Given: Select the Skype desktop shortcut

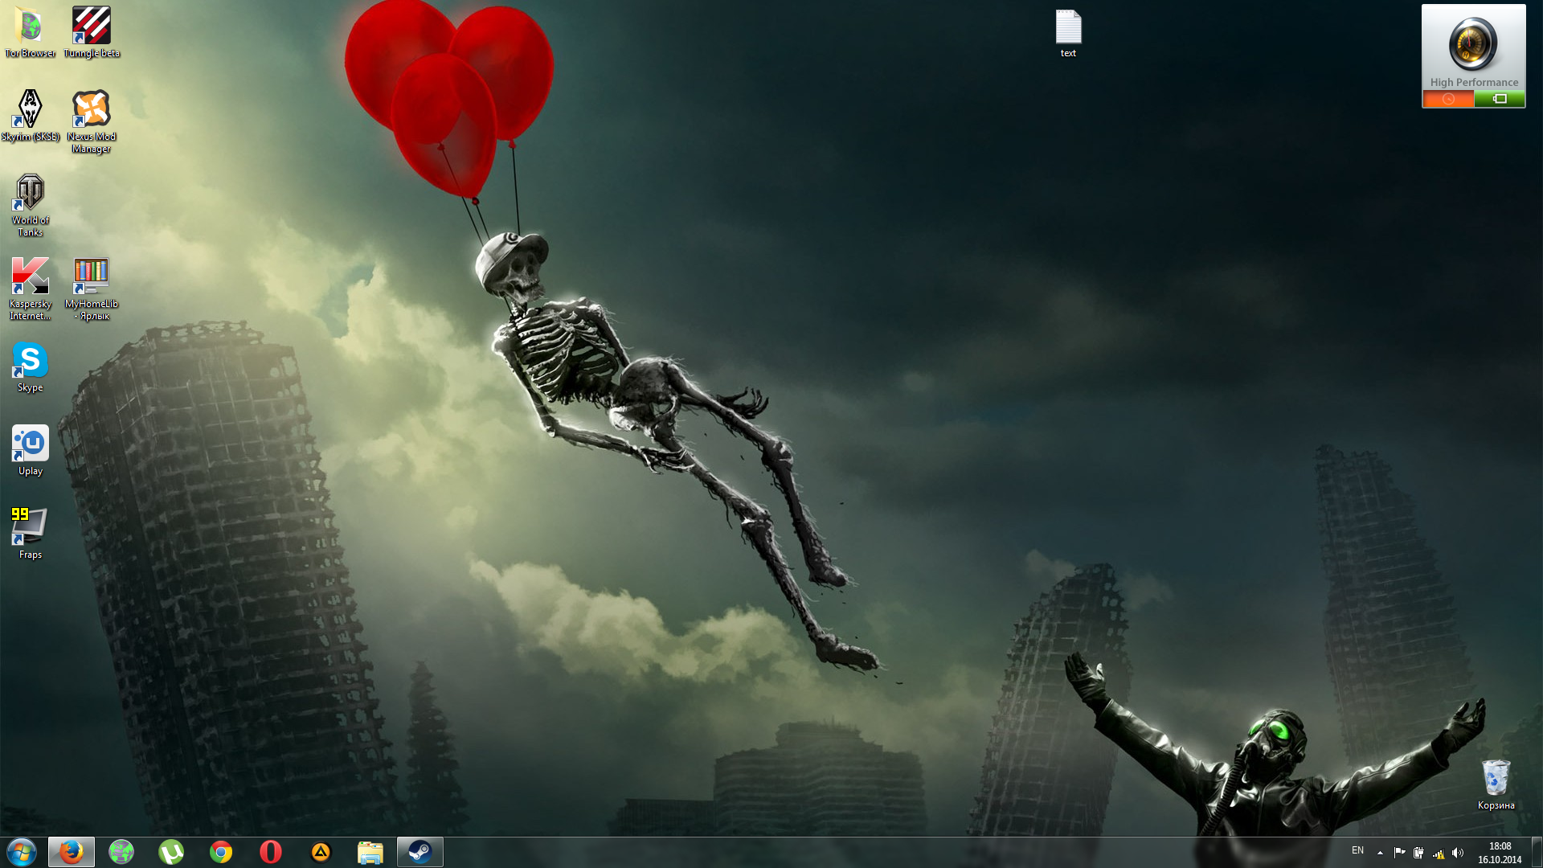Looking at the screenshot, I should coord(30,366).
